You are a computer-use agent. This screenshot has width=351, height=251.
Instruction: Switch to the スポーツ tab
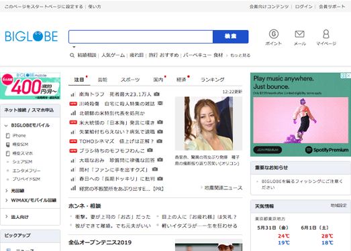130,80
